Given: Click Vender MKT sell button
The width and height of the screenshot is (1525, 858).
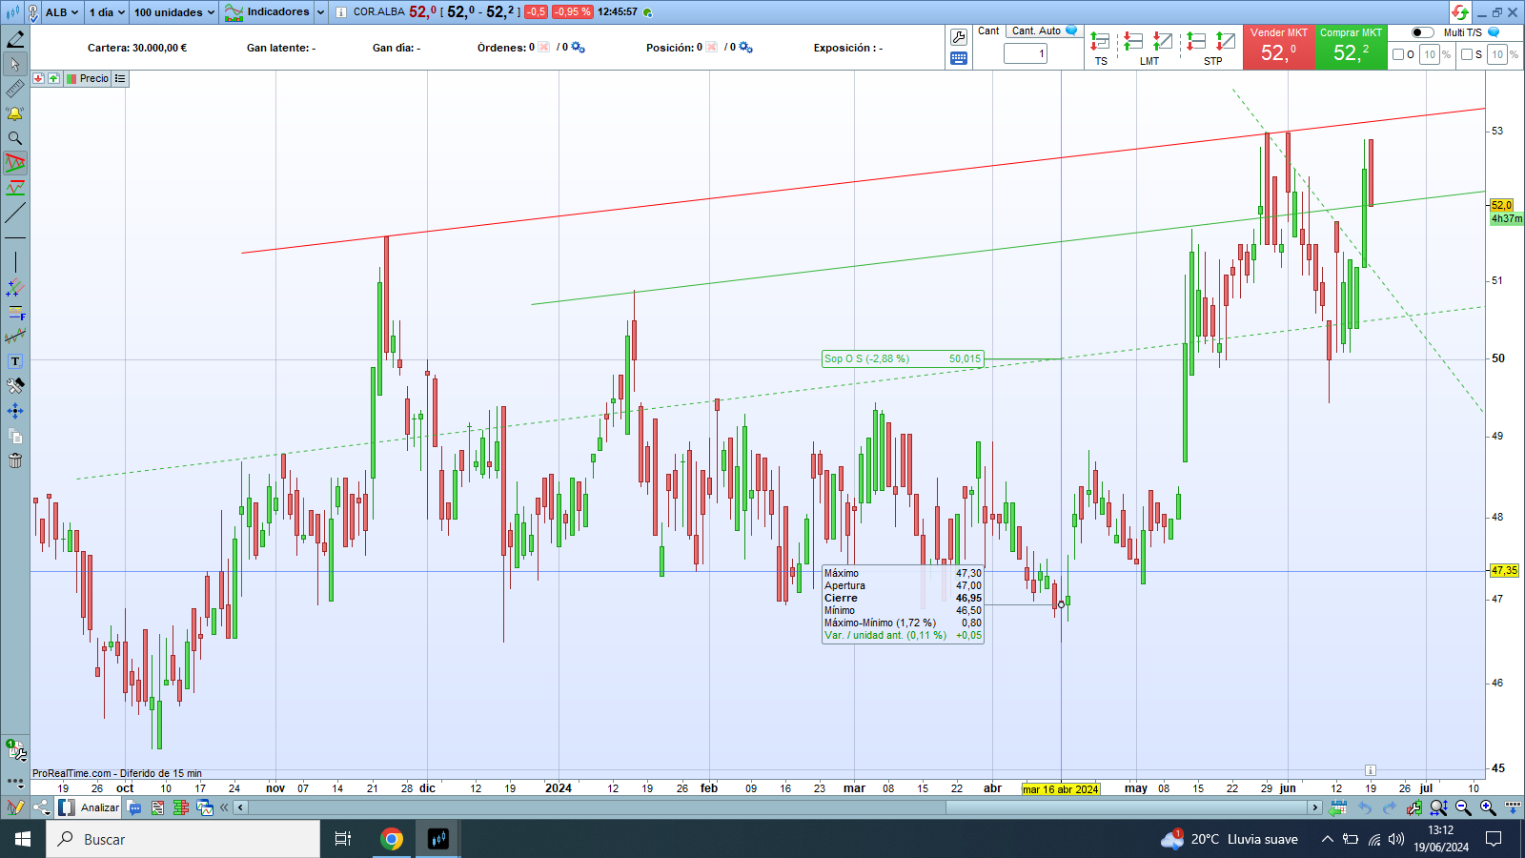Looking at the screenshot, I should pos(1278,47).
